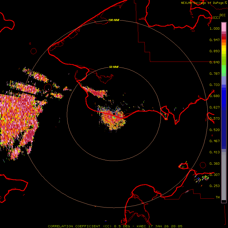Click the radar echo cluster at center
The width and height of the screenshot is (228, 228).
113,119
